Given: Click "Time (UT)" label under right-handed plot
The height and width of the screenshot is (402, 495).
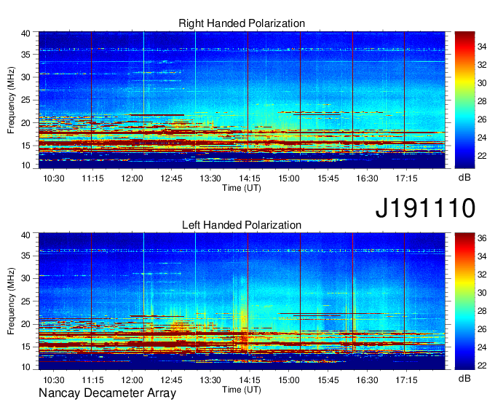Looking at the screenshot, I should [242, 188].
